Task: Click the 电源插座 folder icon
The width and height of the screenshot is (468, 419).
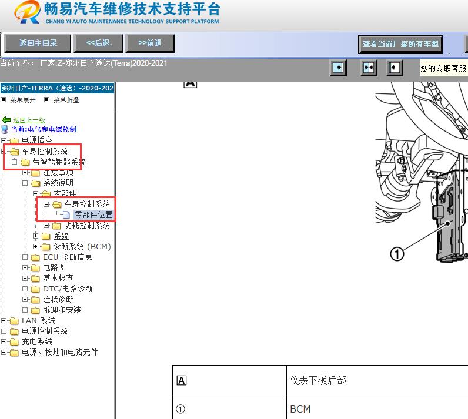Action: tap(14, 140)
